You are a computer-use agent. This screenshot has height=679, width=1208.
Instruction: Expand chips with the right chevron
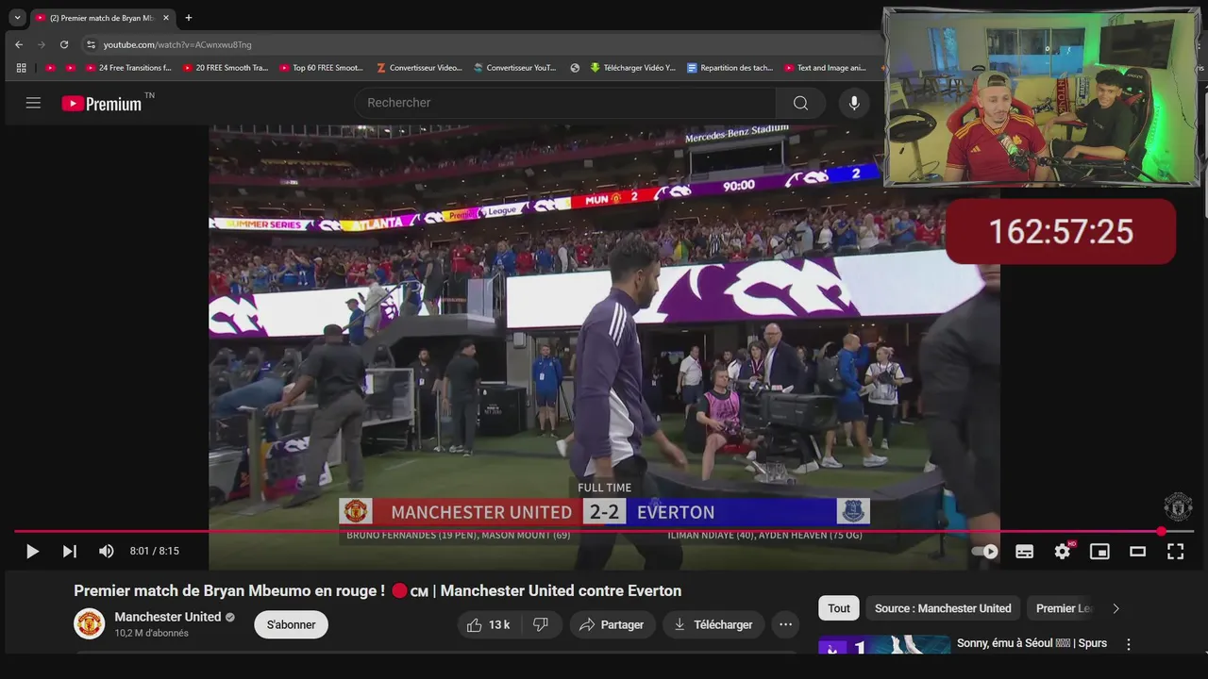1116,608
